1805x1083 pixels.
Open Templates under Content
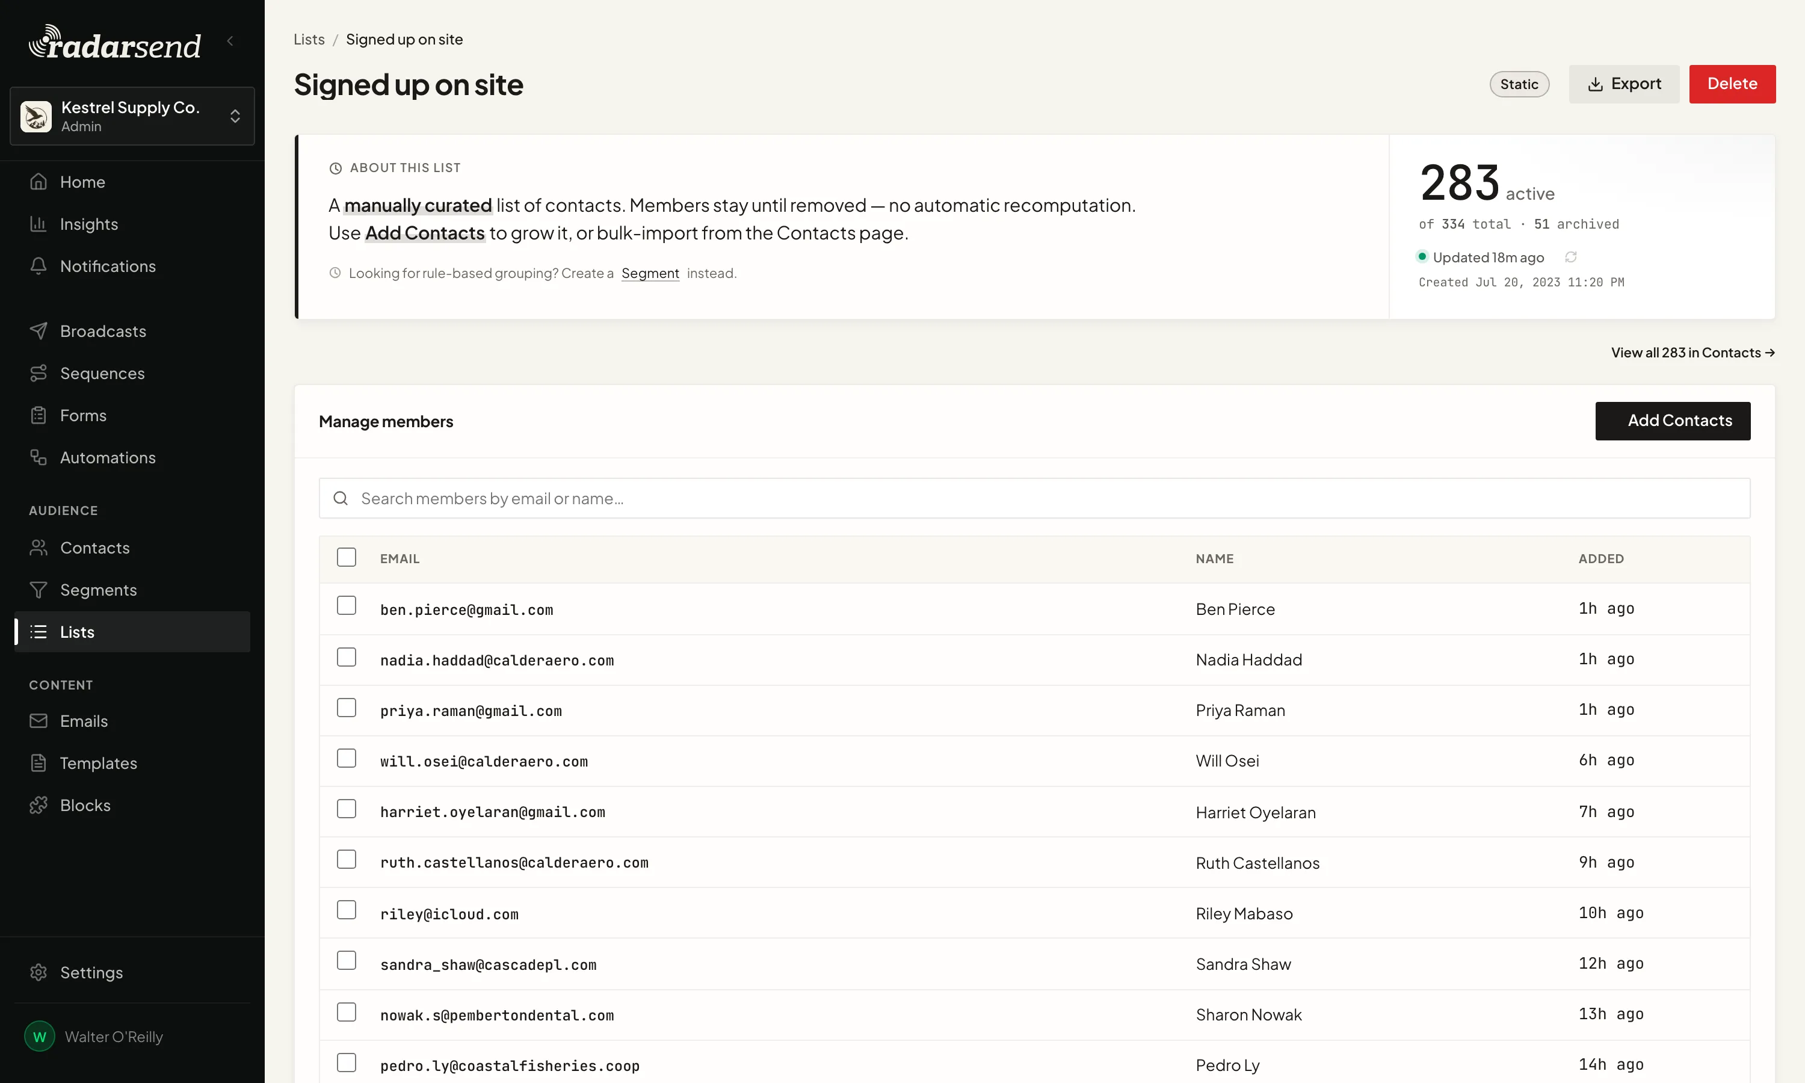[x=132, y=764]
